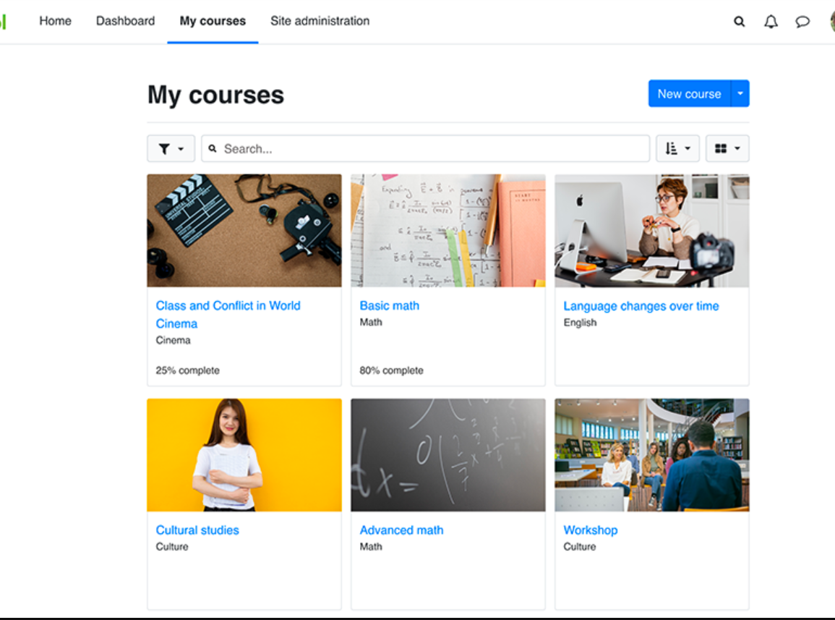Screen dimensions: 835x620
Task: Open notifications bell icon
Action: pyautogui.click(x=771, y=22)
